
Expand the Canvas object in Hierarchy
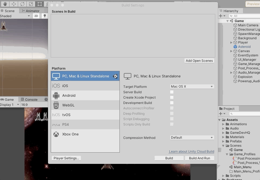click(231, 51)
